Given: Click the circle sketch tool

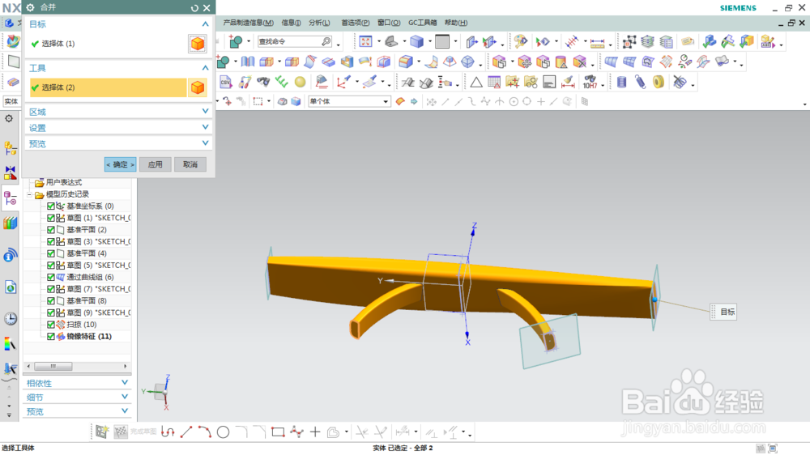Looking at the screenshot, I should [x=224, y=432].
